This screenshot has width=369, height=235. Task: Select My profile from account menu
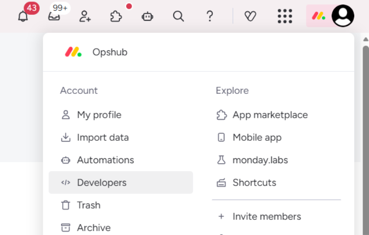99,115
